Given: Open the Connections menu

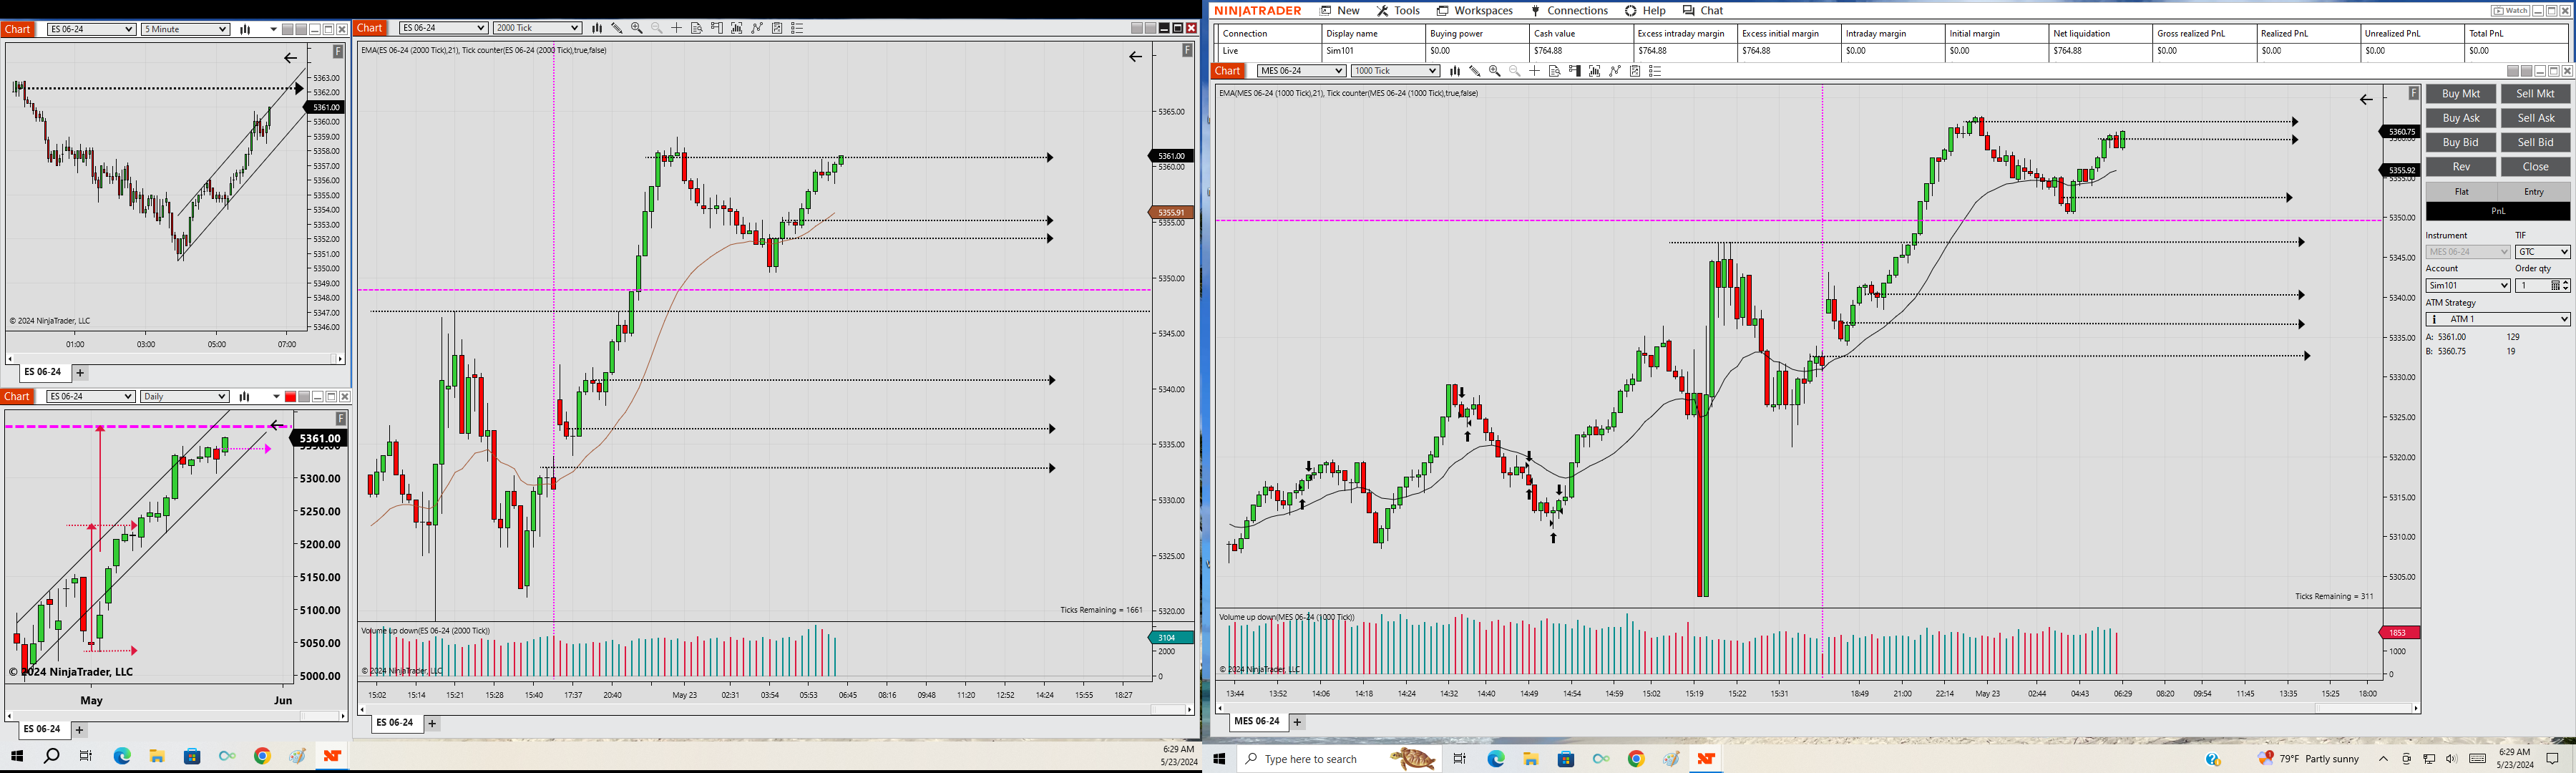Looking at the screenshot, I should coord(1569,11).
